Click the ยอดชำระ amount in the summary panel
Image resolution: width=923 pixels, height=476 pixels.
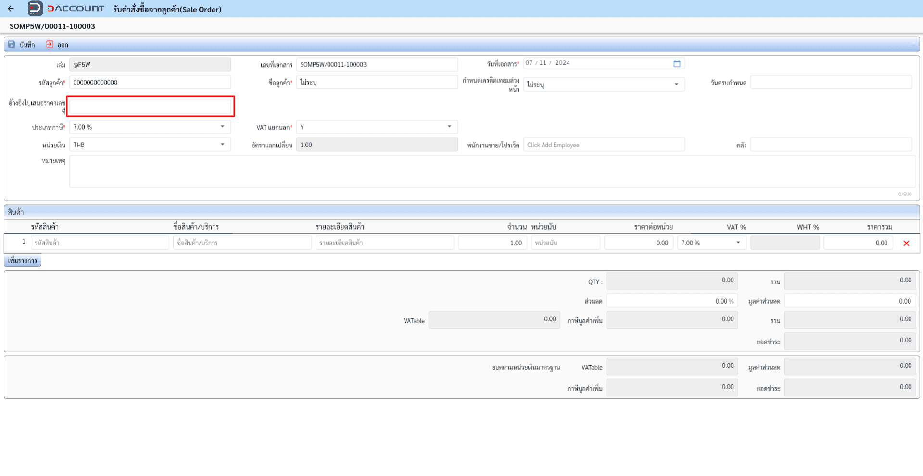tap(850, 341)
